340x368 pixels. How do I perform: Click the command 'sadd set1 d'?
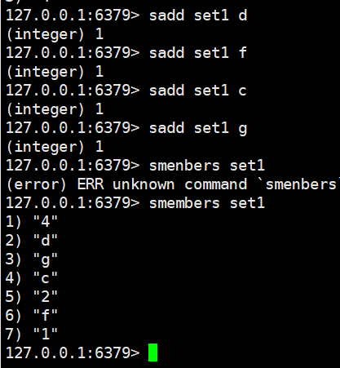(x=198, y=16)
